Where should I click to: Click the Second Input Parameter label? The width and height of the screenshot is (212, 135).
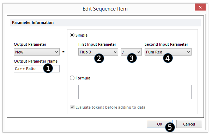(x=166, y=44)
